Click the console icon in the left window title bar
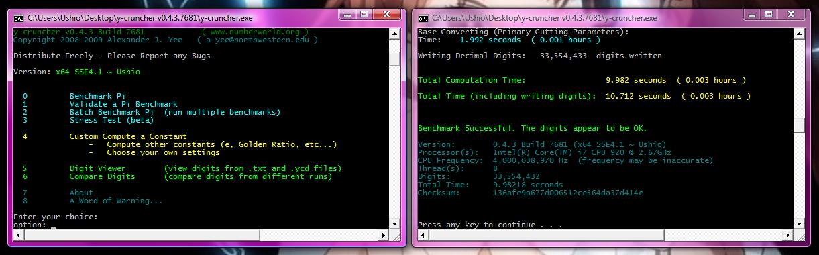Screen dimensions: 819x255 tap(19, 18)
